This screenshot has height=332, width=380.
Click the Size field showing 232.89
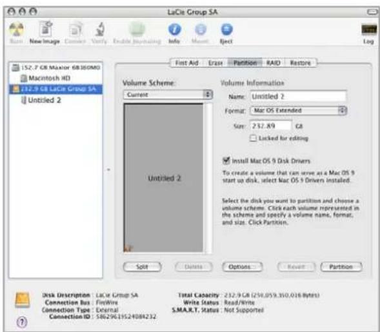(271, 126)
